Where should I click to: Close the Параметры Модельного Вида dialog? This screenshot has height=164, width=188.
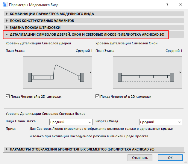181,5
